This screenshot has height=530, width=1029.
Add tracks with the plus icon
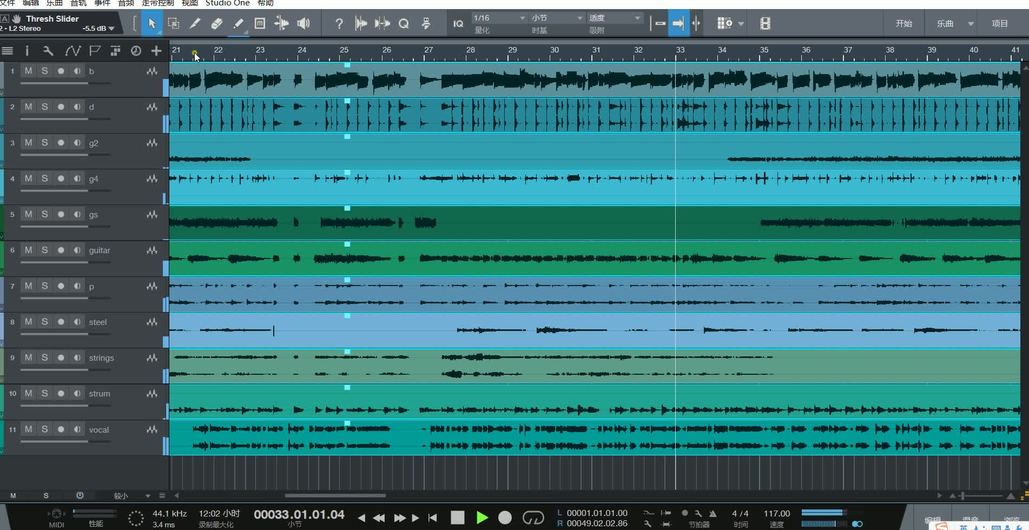tap(156, 51)
